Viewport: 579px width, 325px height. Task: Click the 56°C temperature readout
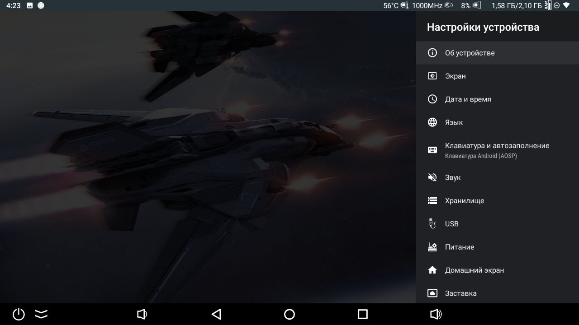tap(391, 5)
